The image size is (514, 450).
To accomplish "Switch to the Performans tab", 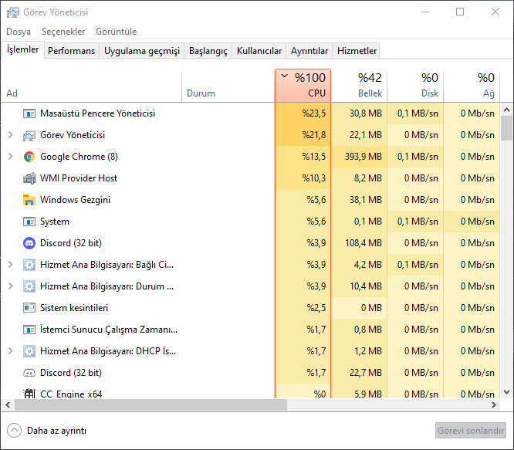I will (x=71, y=51).
